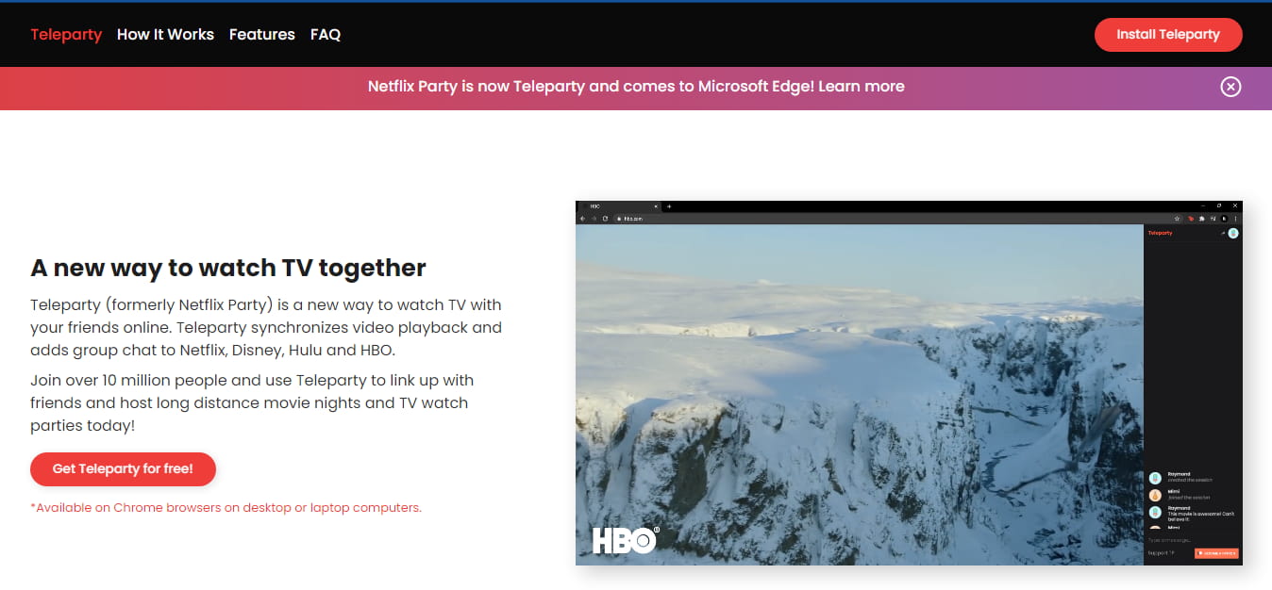Image resolution: width=1272 pixels, height=590 pixels.
Task: Click the orange button at chat sidebar bottom
Action: (x=1215, y=553)
